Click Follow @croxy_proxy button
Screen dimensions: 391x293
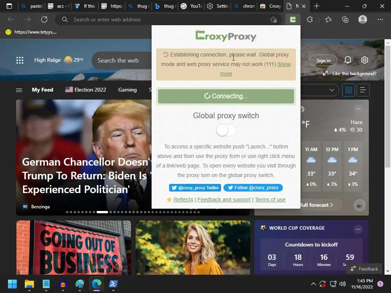click(x=253, y=188)
